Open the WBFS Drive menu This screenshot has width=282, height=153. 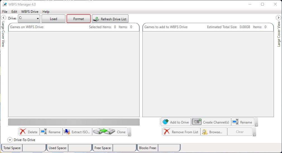[30, 12]
